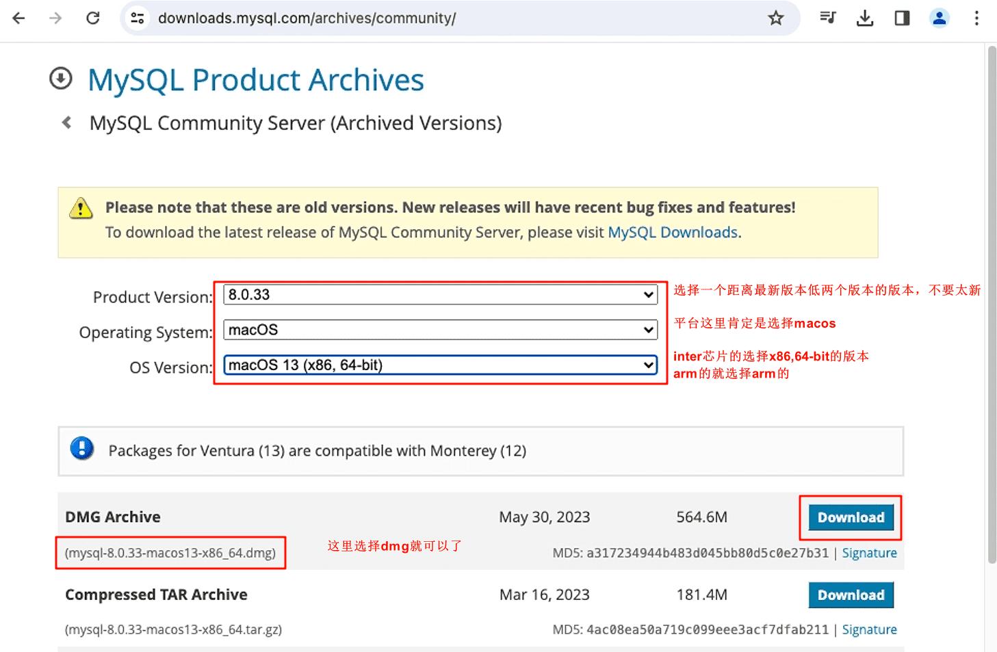Click the 181.4M file size
Image resolution: width=997 pixels, height=652 pixels.
click(x=701, y=595)
